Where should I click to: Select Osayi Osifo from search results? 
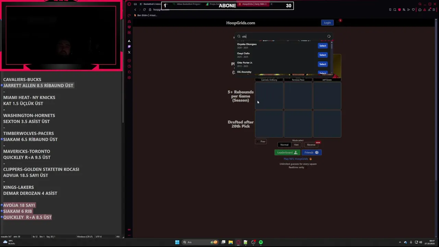322,55
